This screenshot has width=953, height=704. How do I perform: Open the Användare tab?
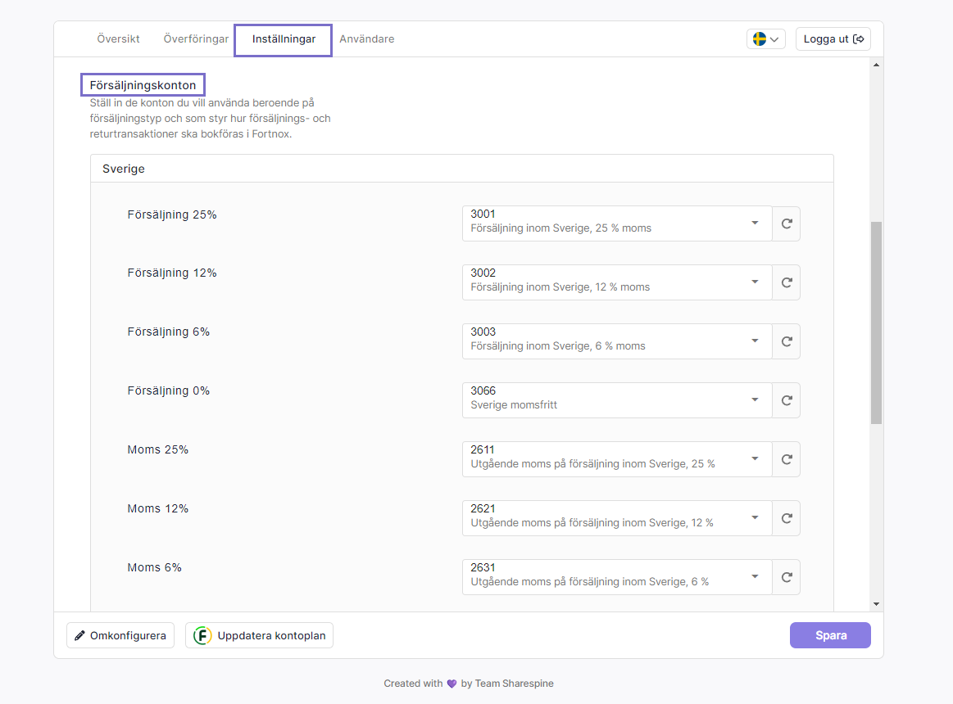coord(366,39)
